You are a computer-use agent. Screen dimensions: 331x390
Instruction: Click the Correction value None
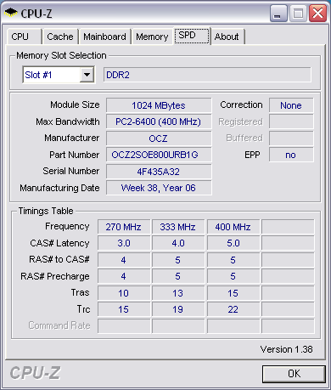291,105
